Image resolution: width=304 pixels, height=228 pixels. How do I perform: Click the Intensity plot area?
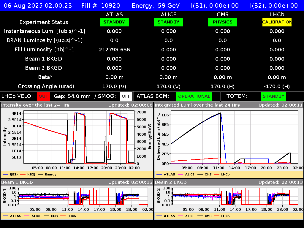(x=79, y=137)
